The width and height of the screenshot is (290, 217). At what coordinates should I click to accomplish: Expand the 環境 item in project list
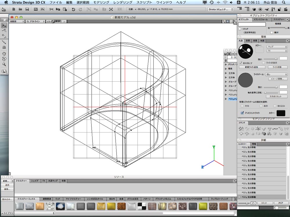(x=226, y=69)
